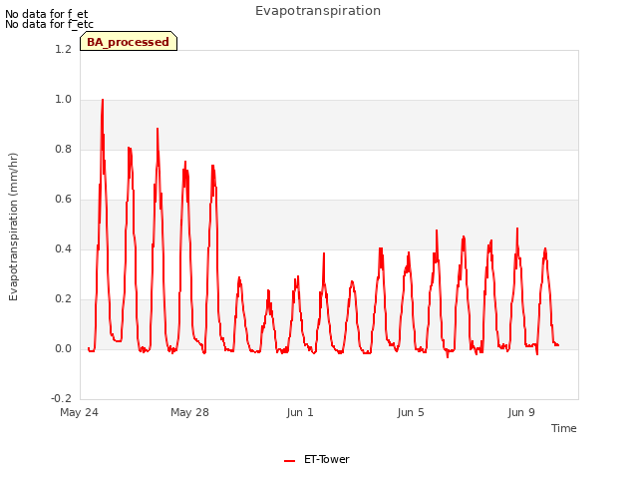The width and height of the screenshot is (638, 479).
Task: Click the Jun 9 x-axis tick label
Action: (521, 412)
